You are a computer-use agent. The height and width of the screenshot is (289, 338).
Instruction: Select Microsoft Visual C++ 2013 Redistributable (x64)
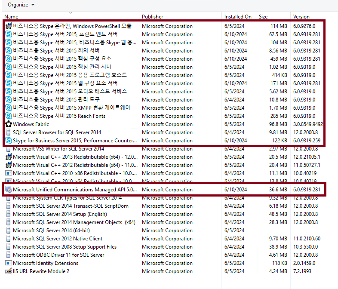coord(75,157)
